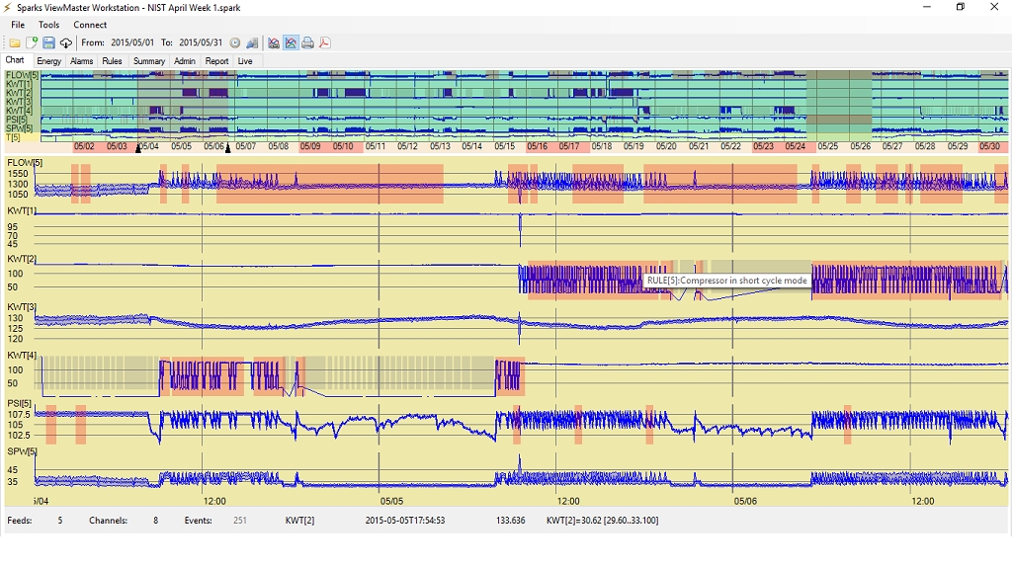Click the To date field 2015/05/31
1013x569 pixels.
pyautogui.click(x=201, y=42)
